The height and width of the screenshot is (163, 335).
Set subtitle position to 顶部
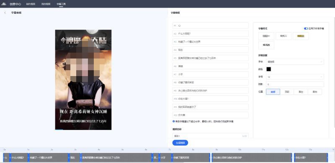(x=287, y=92)
